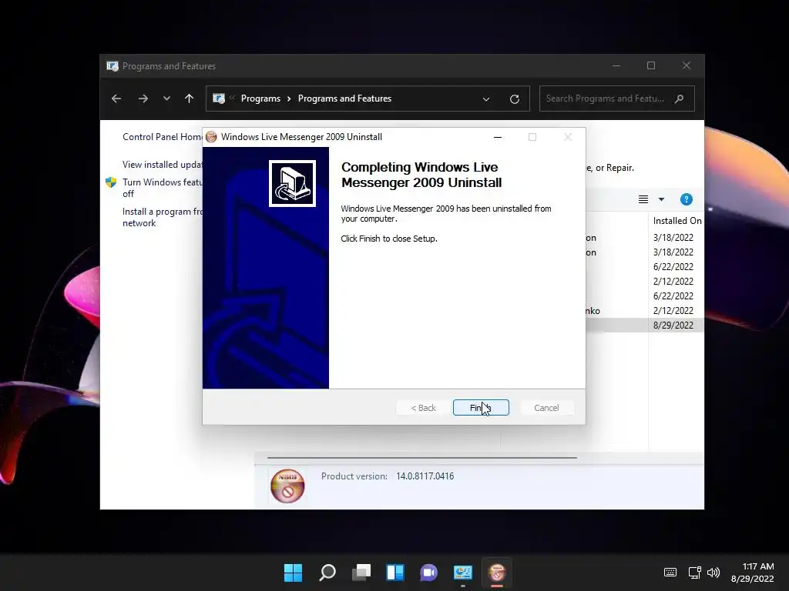Open volume control in system tray

point(713,572)
